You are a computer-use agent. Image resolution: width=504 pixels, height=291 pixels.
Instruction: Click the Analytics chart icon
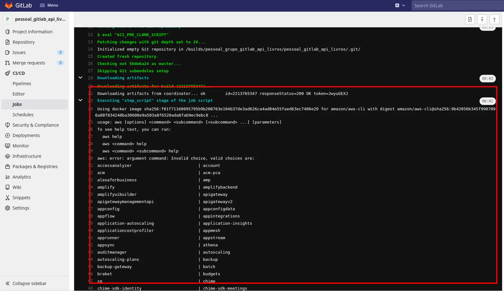pyautogui.click(x=7, y=177)
